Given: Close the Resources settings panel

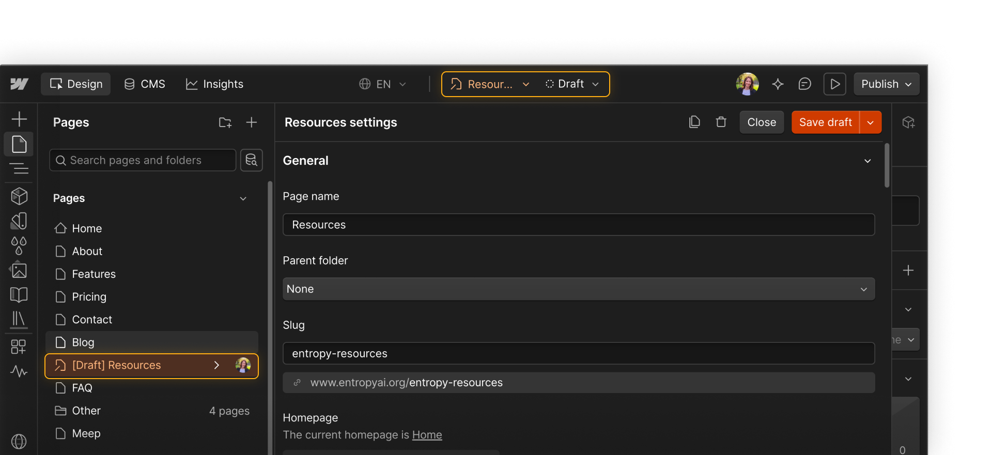Looking at the screenshot, I should (762, 122).
